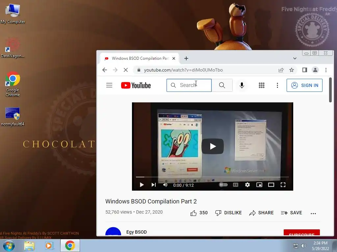Image resolution: width=337 pixels, height=252 pixels.
Task: Open Chrome's side panel icon
Action: (304, 70)
